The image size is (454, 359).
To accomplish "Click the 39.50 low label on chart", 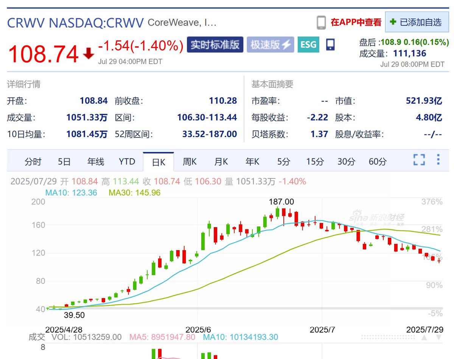I will pos(74,315).
